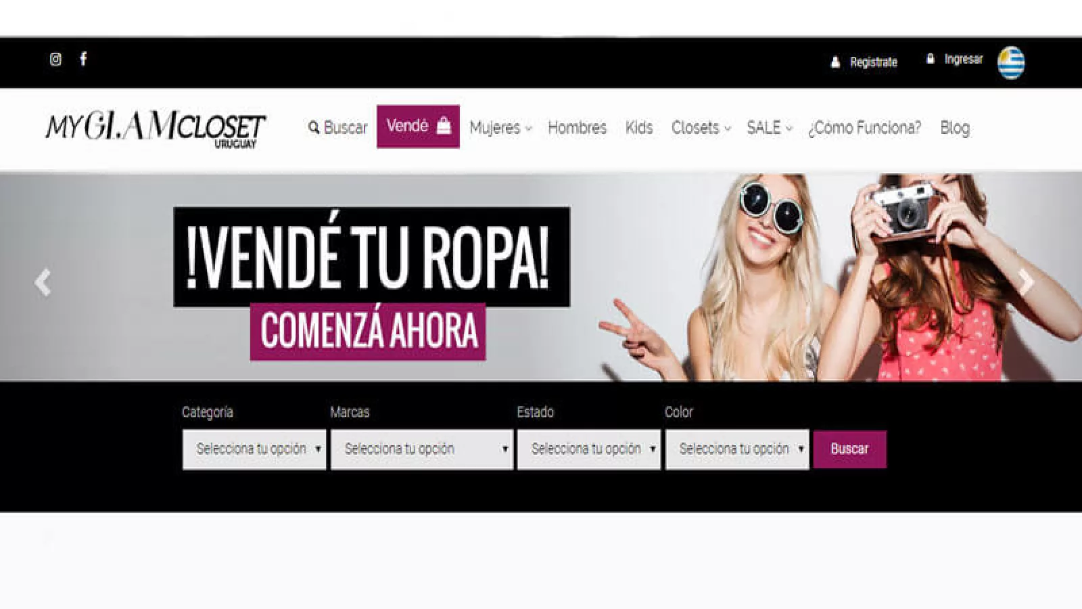1082x609 pixels.
Task: Open the Estado dropdown
Action: coord(588,449)
